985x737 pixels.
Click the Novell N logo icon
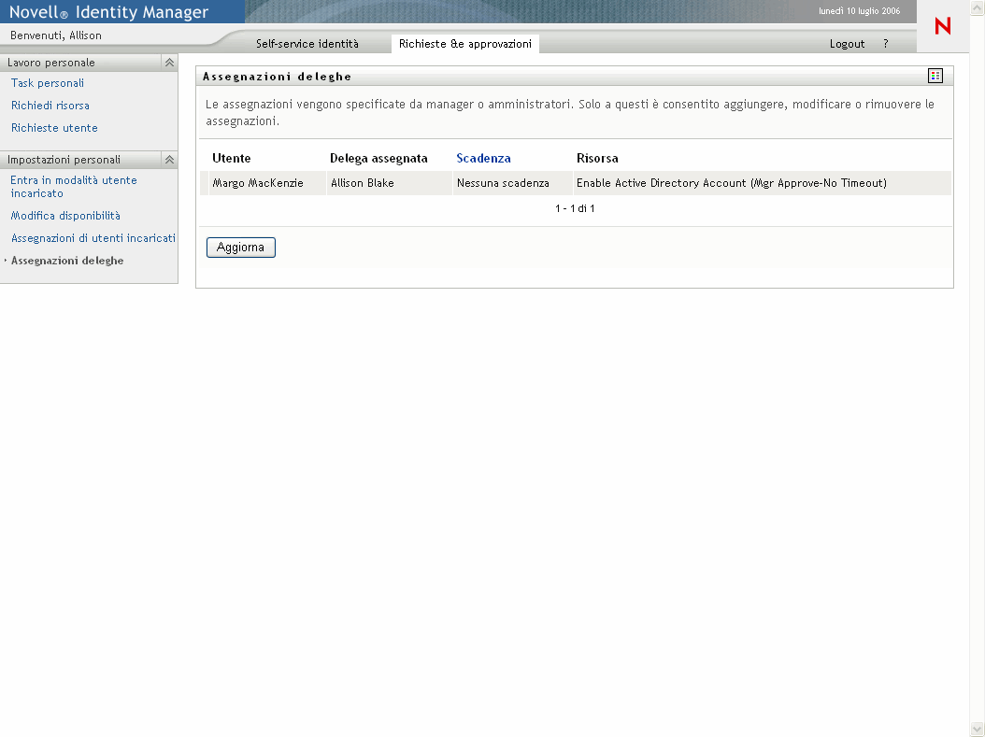click(942, 26)
